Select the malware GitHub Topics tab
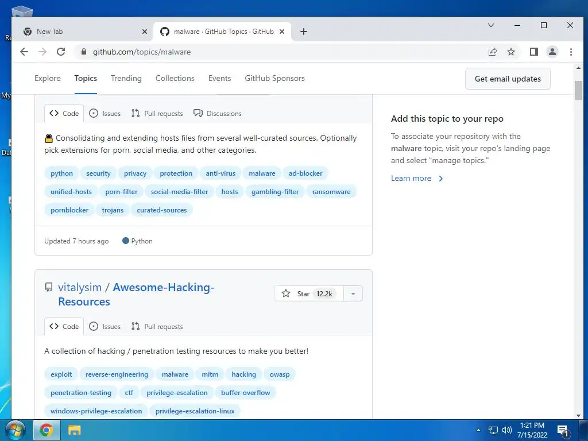The width and height of the screenshot is (588, 441). point(222,32)
